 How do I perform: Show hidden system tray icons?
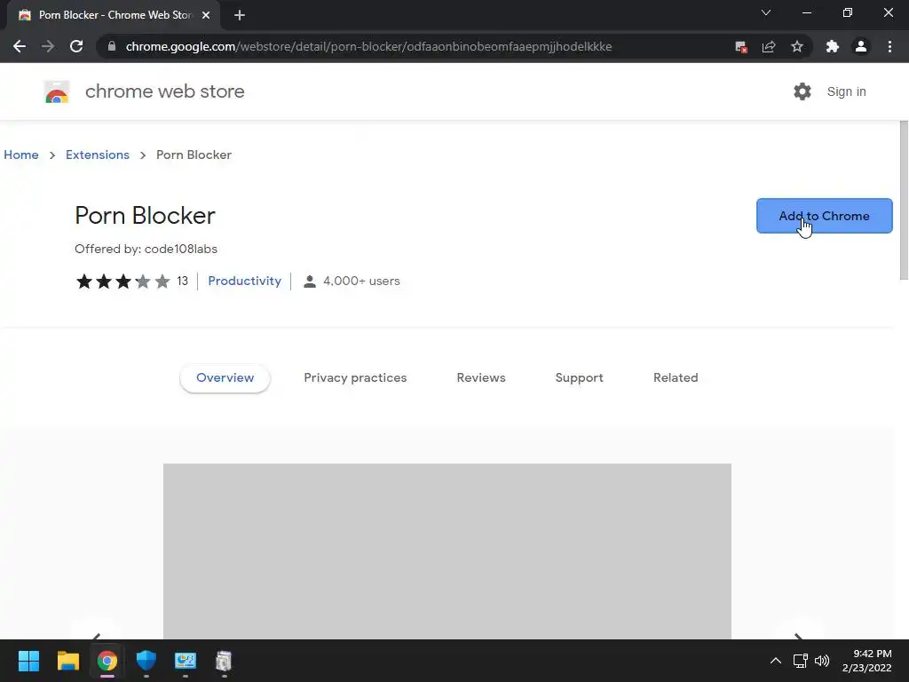(775, 661)
